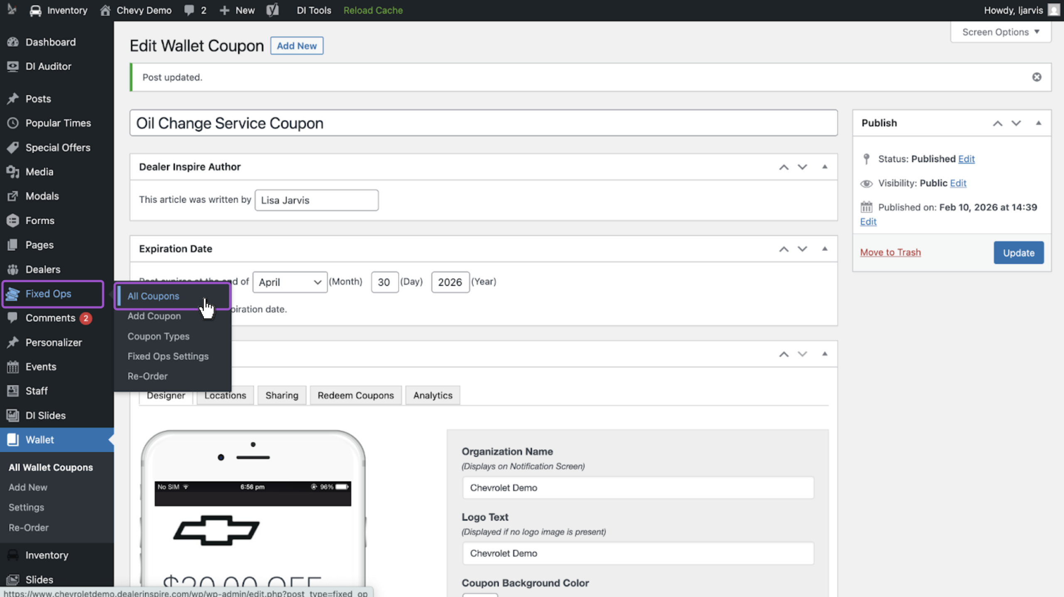Edit the Published on date
The image size is (1064, 597).
(x=868, y=222)
